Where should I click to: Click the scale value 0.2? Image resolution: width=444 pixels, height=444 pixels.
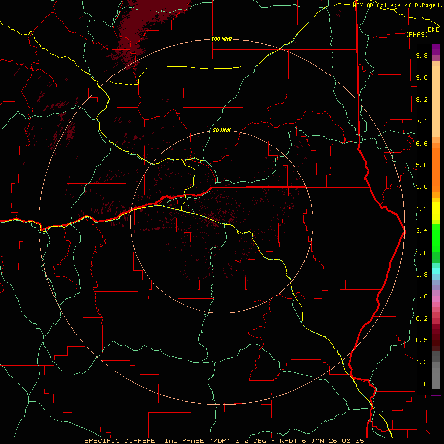[422, 319]
